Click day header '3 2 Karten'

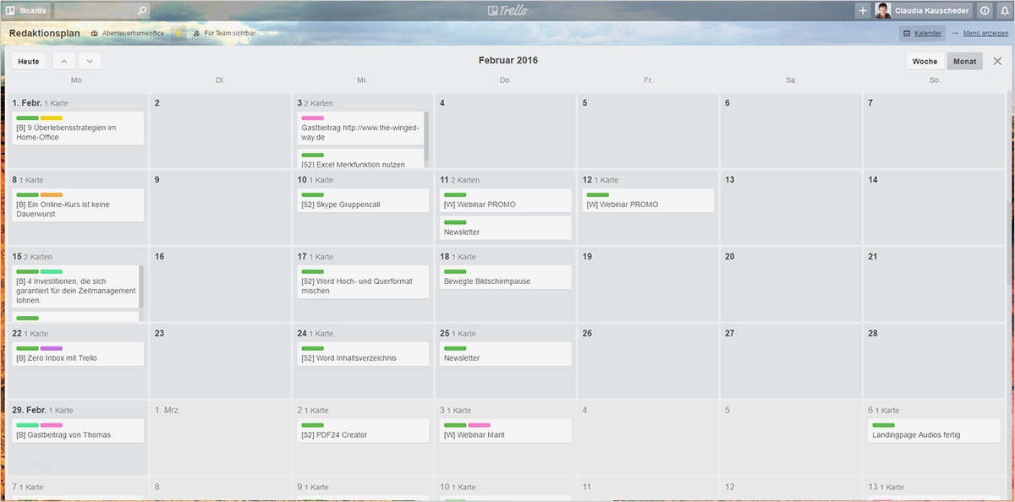pos(315,103)
